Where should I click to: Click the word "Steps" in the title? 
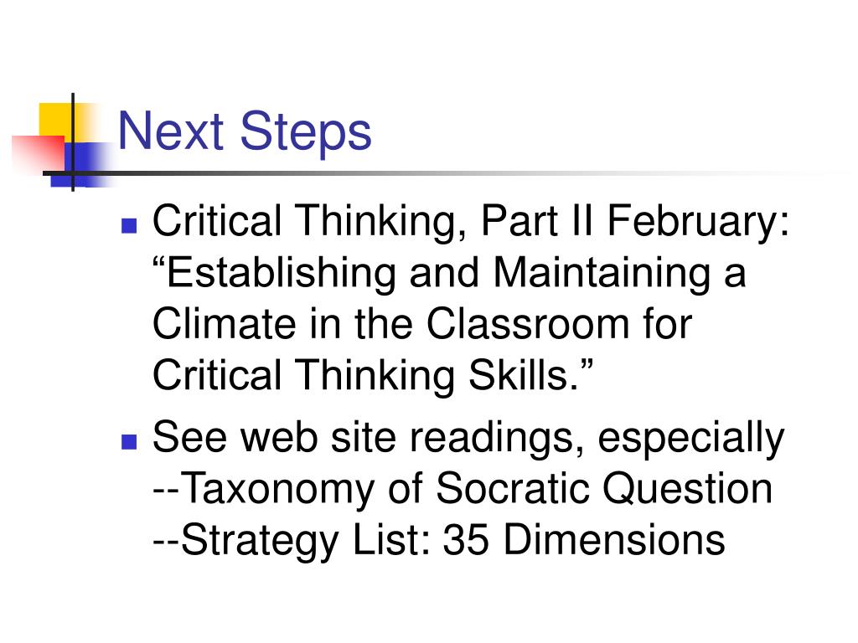click(x=307, y=133)
